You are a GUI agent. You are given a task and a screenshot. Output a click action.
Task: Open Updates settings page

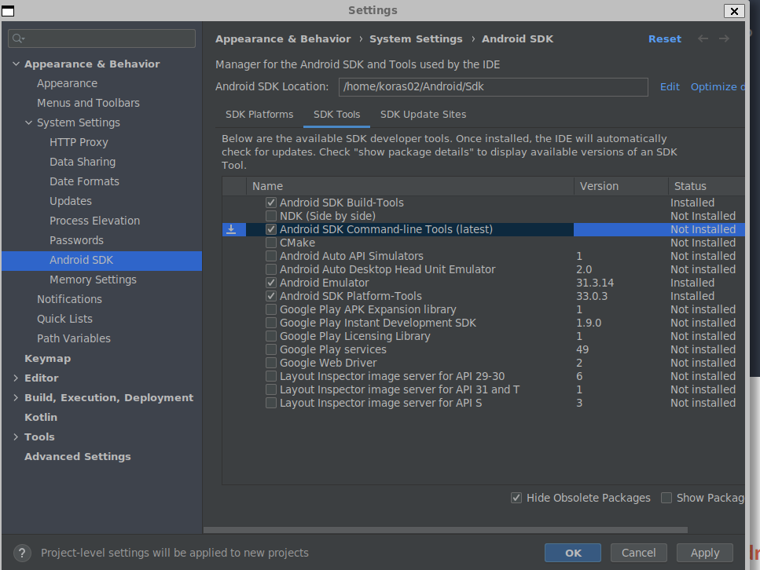(70, 201)
